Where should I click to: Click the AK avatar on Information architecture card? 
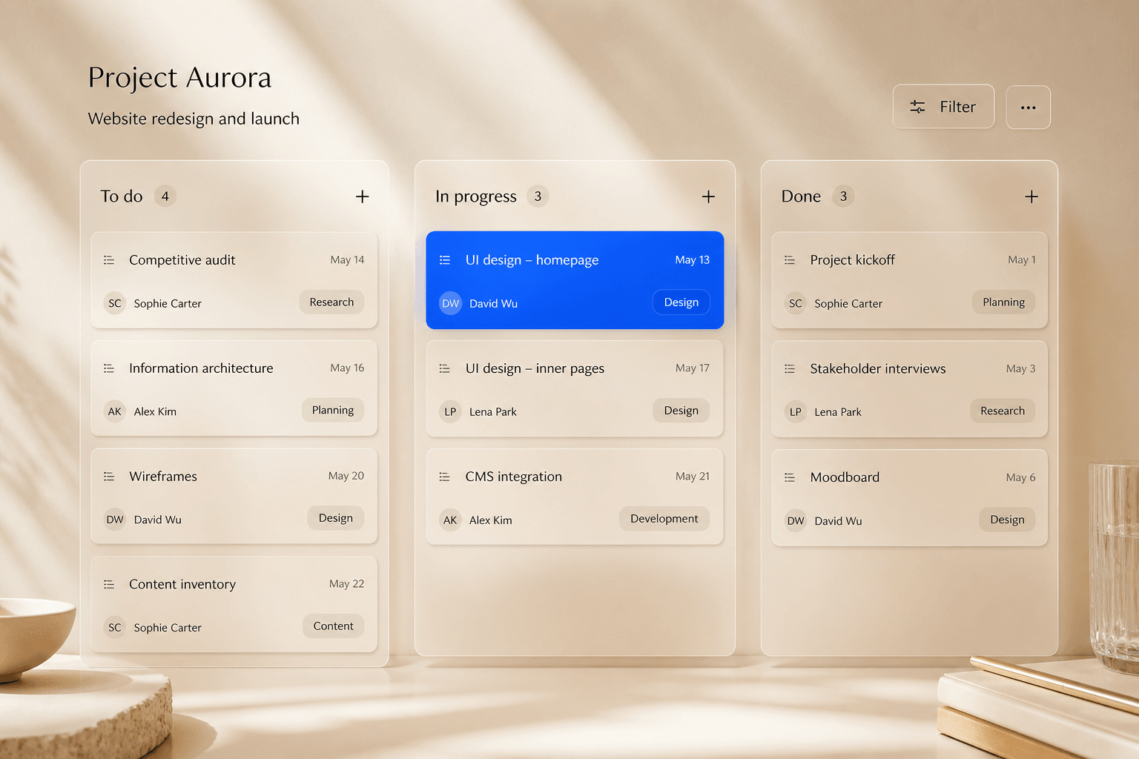coord(115,411)
